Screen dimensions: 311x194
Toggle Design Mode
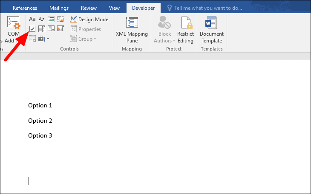tap(89, 20)
